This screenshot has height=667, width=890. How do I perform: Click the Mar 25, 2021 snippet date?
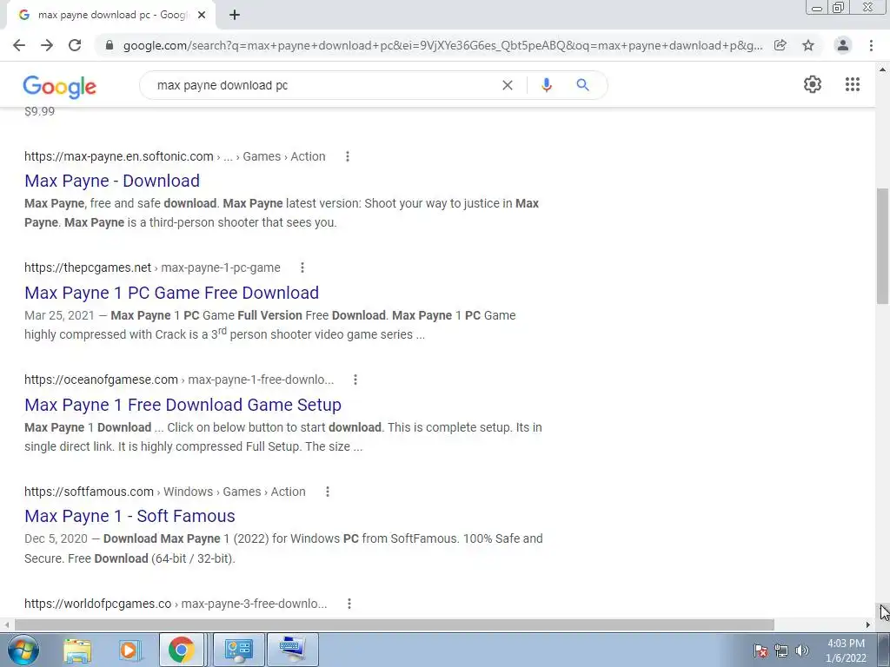[60, 315]
